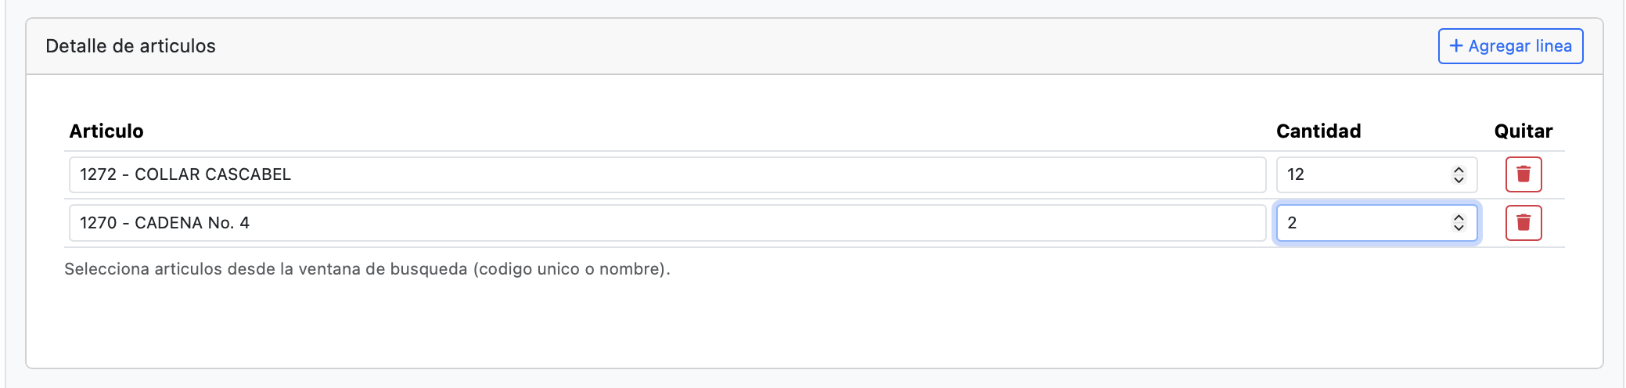Click the Agregar linea button
This screenshot has width=1626, height=388.
tap(1510, 46)
